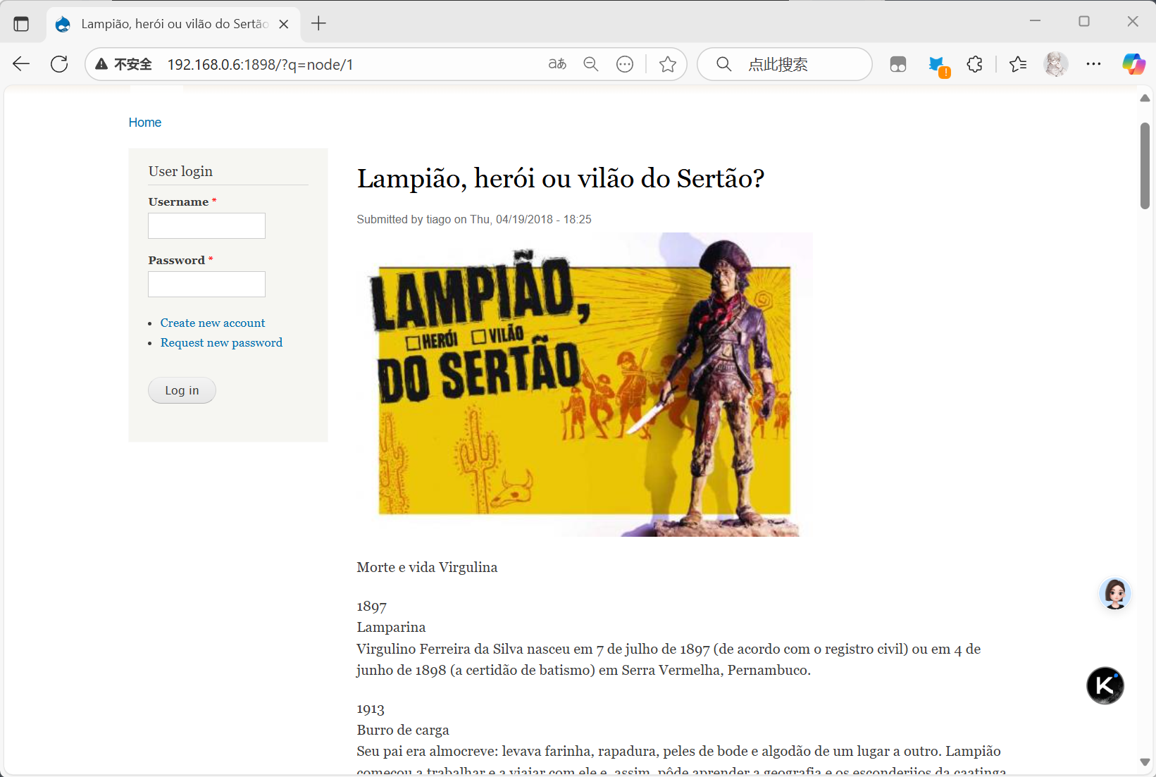Screen dimensions: 1156x777
Task: Click the 'Morte e vida Virgulina' line
Action: [x=427, y=567]
